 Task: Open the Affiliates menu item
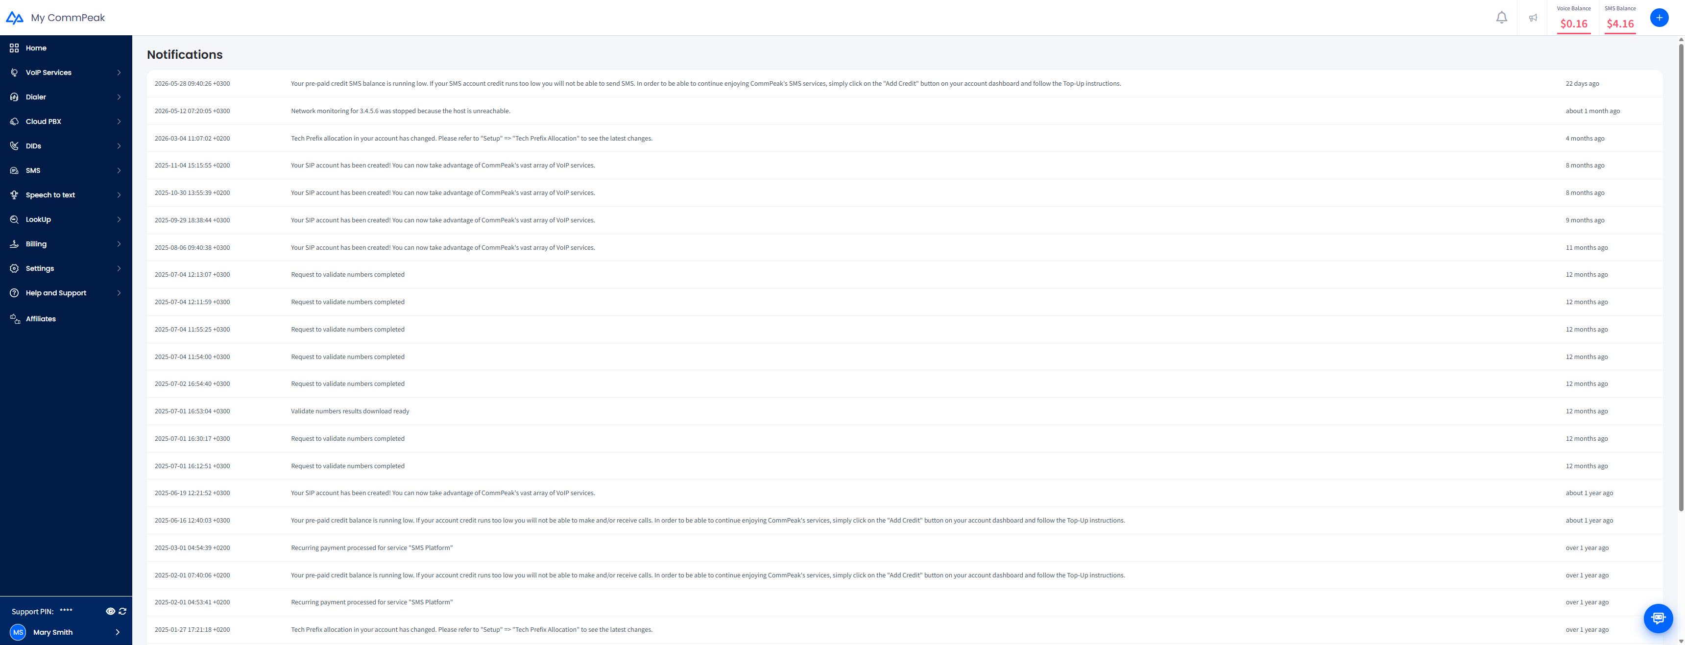coord(41,318)
